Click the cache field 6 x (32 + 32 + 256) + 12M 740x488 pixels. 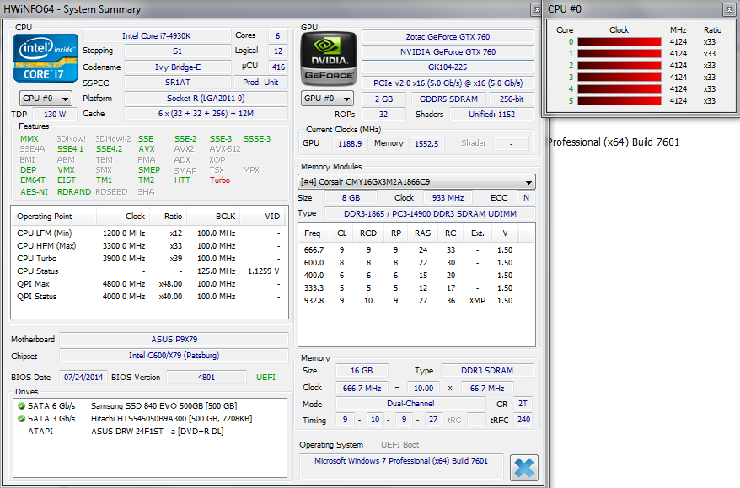pos(206,113)
